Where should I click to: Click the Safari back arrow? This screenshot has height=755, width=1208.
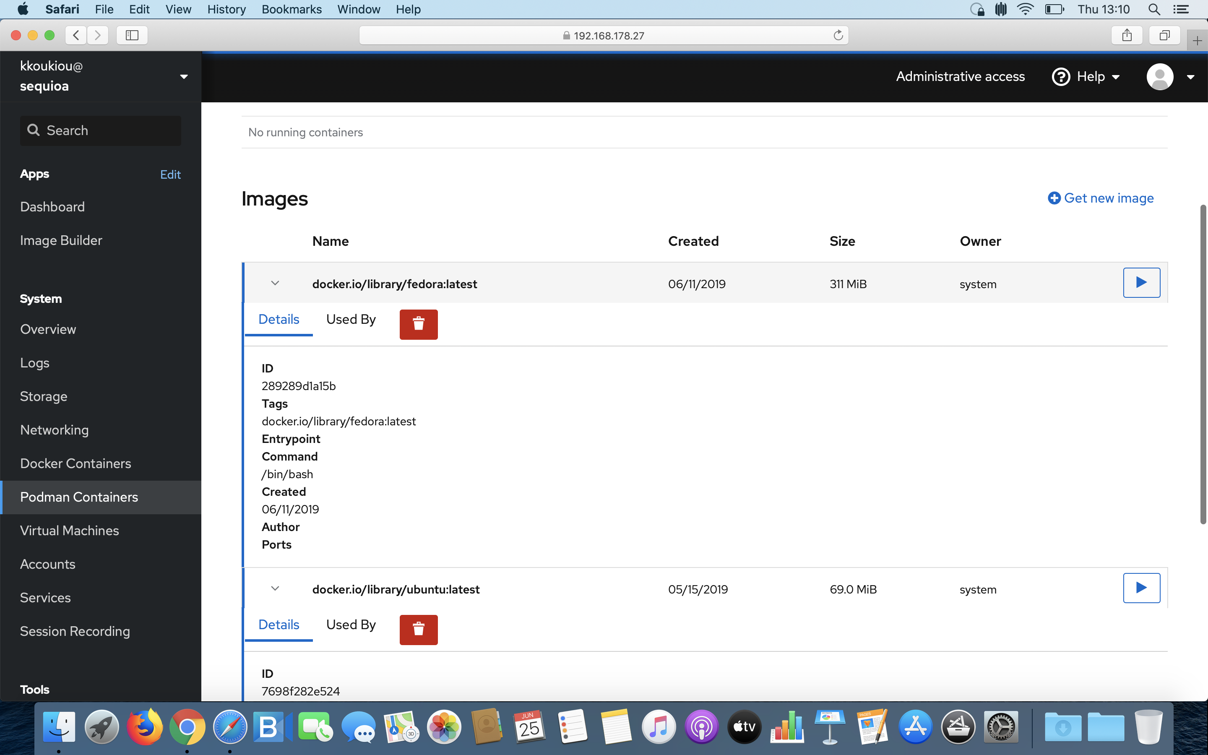tap(76, 36)
